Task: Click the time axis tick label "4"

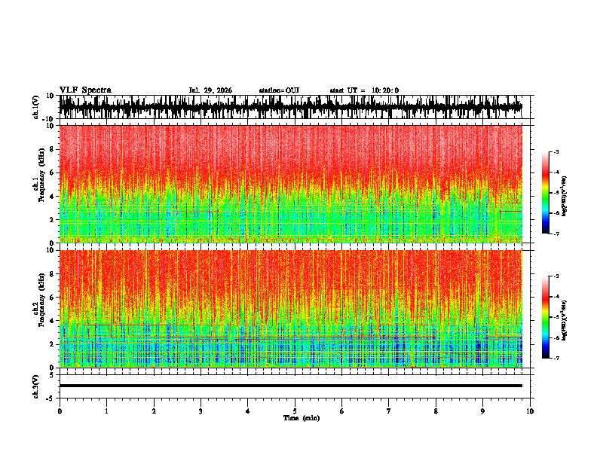Action: (248, 411)
